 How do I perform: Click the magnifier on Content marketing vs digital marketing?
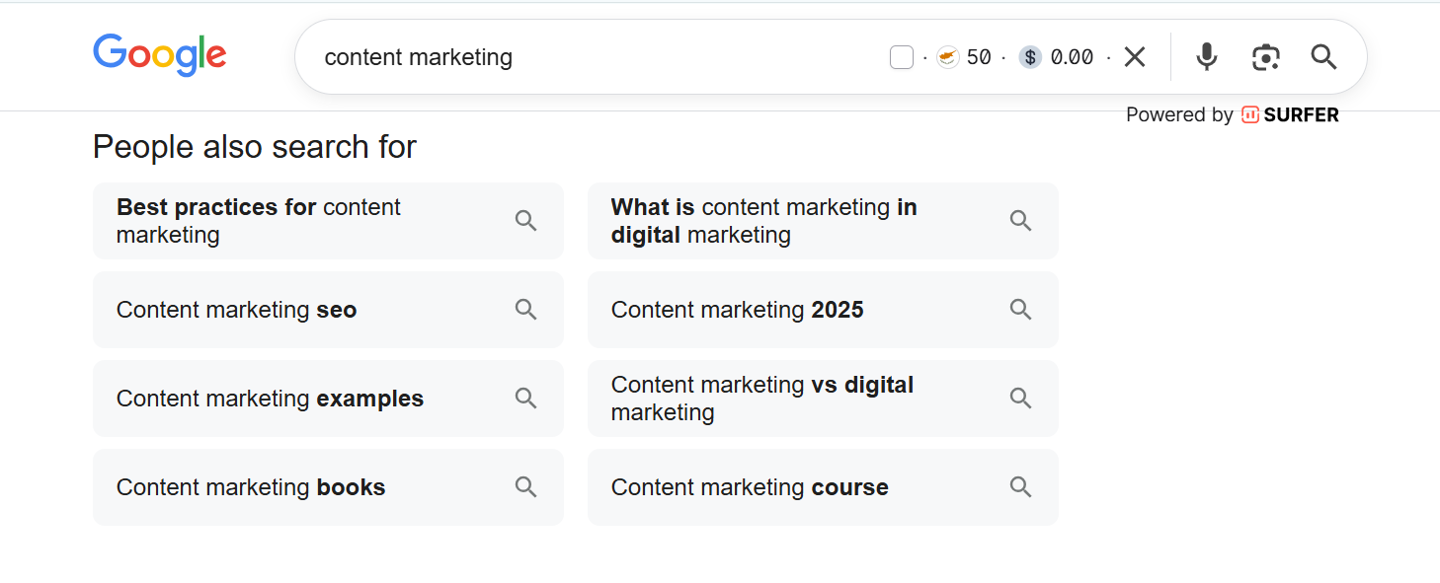pos(1020,398)
